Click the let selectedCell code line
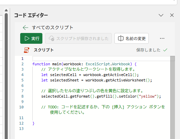 coord(90,75)
